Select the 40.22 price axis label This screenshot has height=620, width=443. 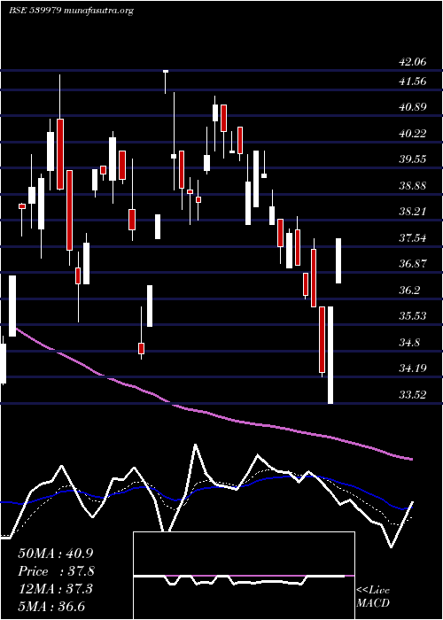pyautogui.click(x=413, y=134)
